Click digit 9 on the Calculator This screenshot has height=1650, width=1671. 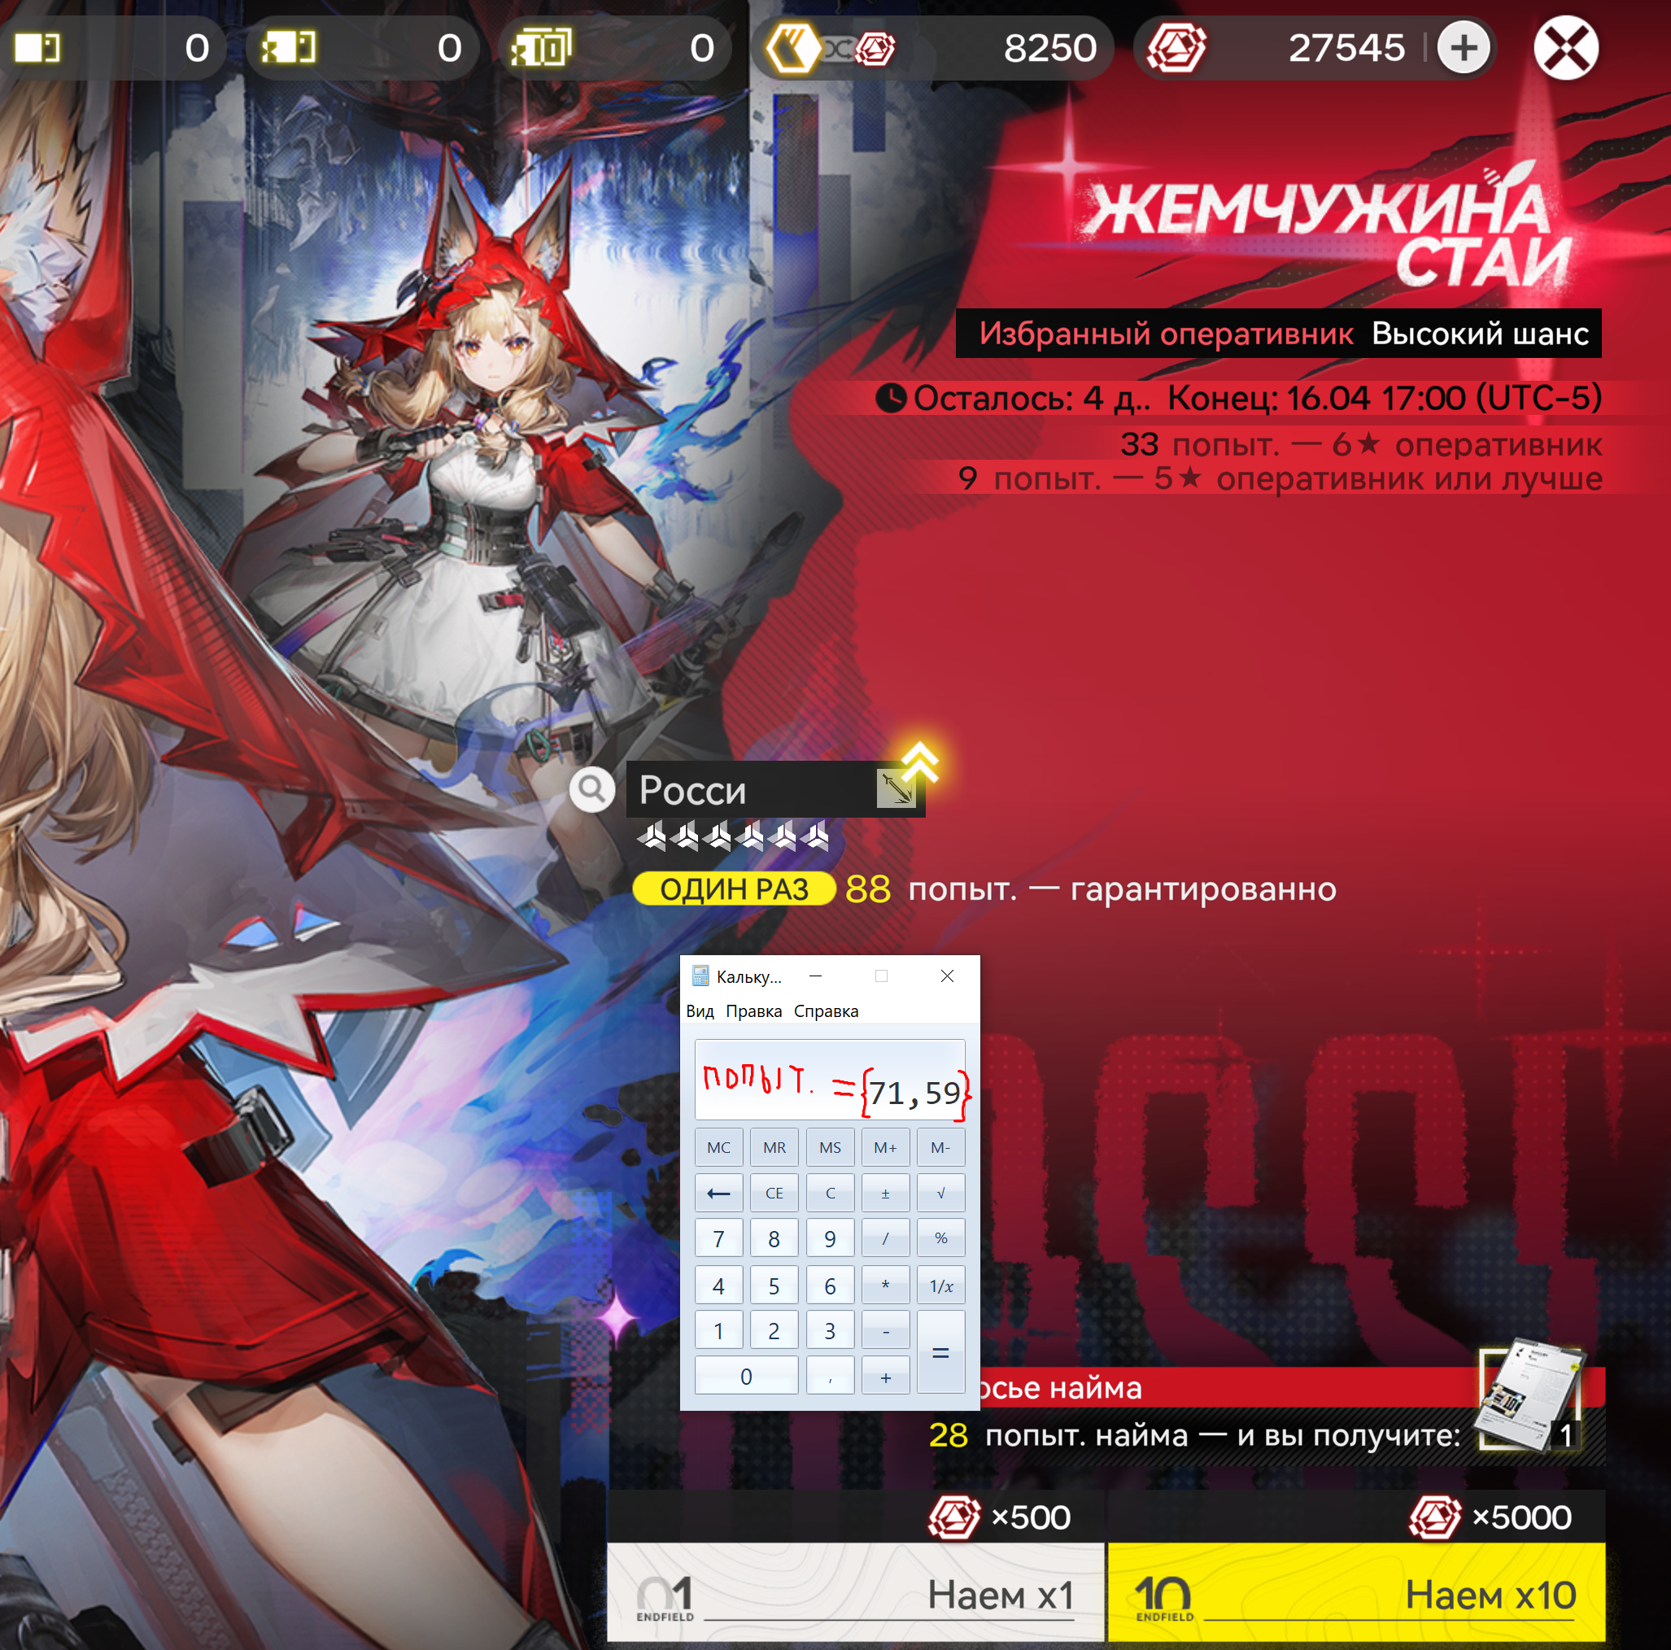click(831, 1238)
